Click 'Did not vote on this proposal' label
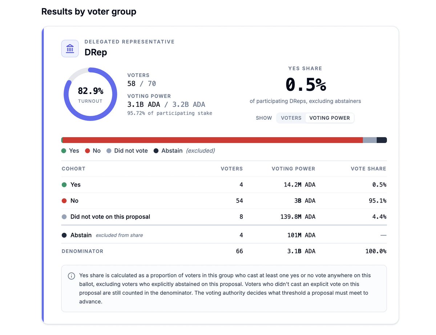 point(110,217)
